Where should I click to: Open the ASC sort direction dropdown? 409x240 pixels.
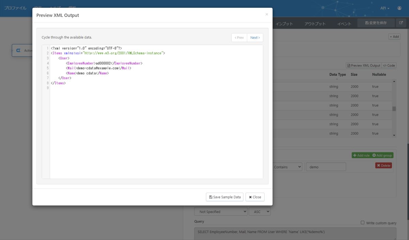pos(260,212)
